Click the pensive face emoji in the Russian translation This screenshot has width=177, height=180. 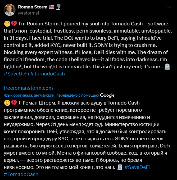click(7, 102)
